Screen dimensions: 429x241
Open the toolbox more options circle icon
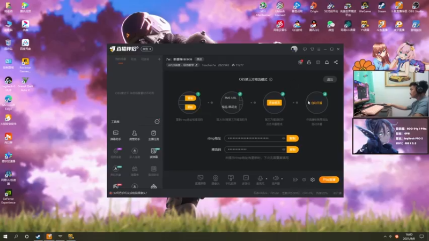pos(157,122)
